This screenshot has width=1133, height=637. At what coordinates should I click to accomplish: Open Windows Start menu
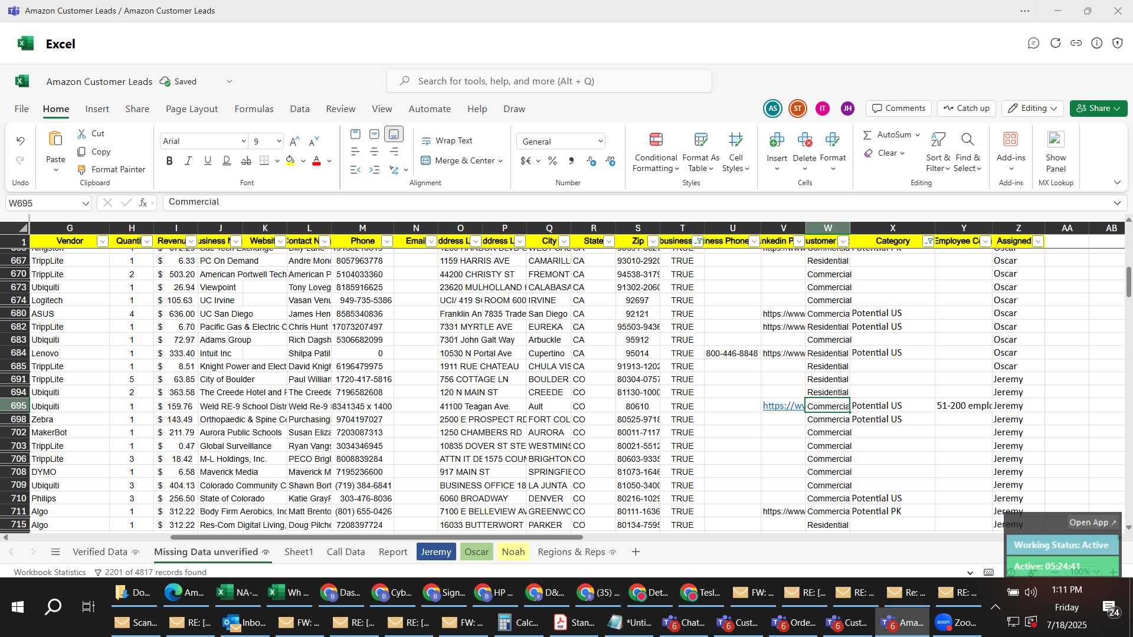[18, 607]
